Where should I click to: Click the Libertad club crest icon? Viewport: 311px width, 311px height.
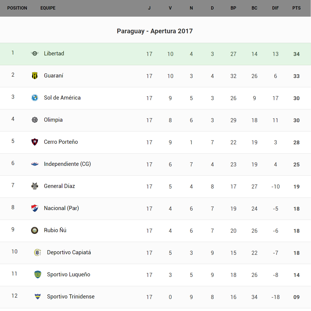point(35,53)
